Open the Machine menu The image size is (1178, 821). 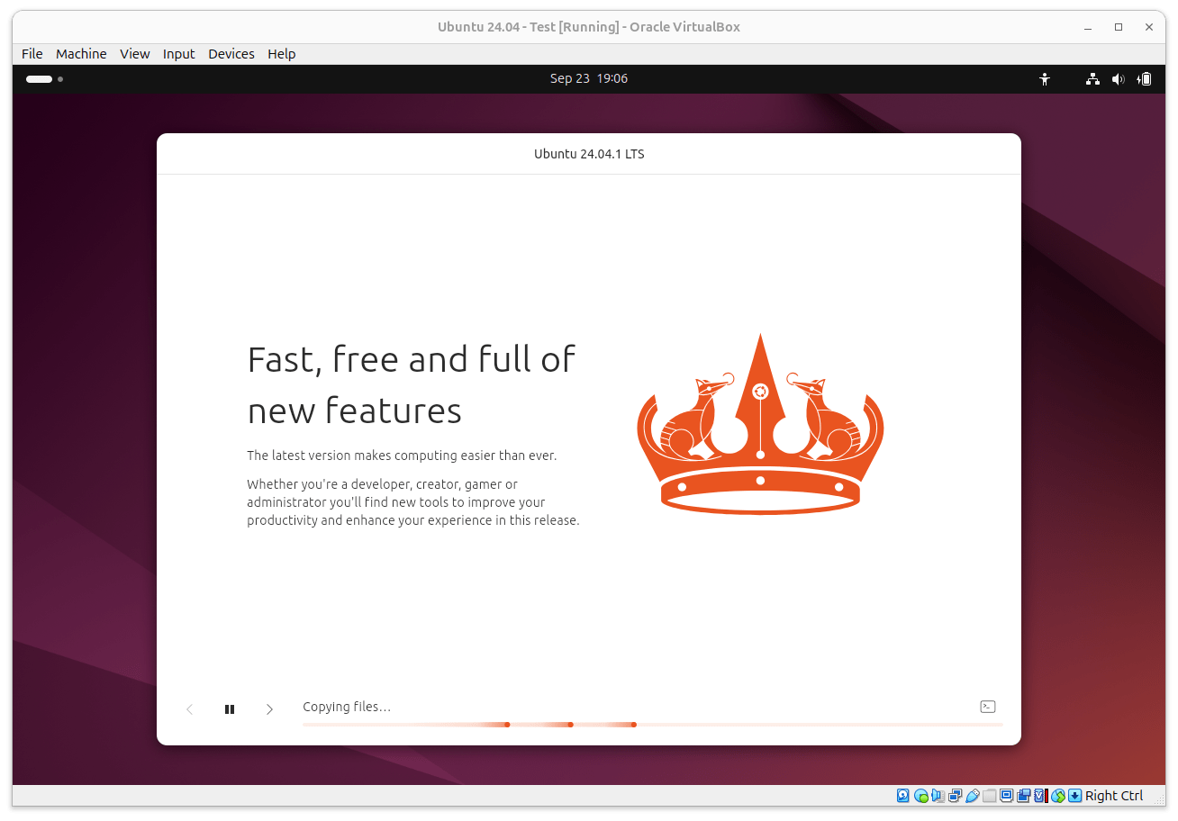click(81, 54)
